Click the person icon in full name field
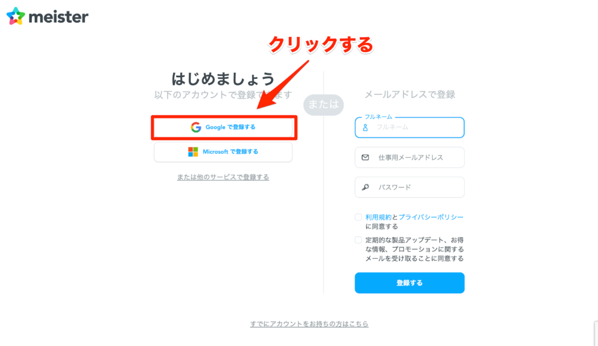Image resolution: width=598 pixels, height=346 pixels. tap(365, 128)
